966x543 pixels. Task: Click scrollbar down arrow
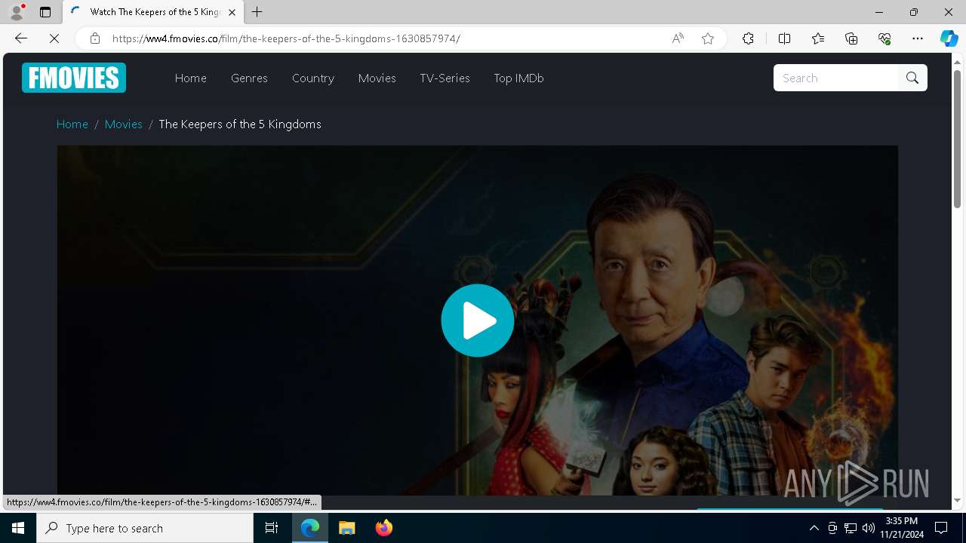point(957,500)
